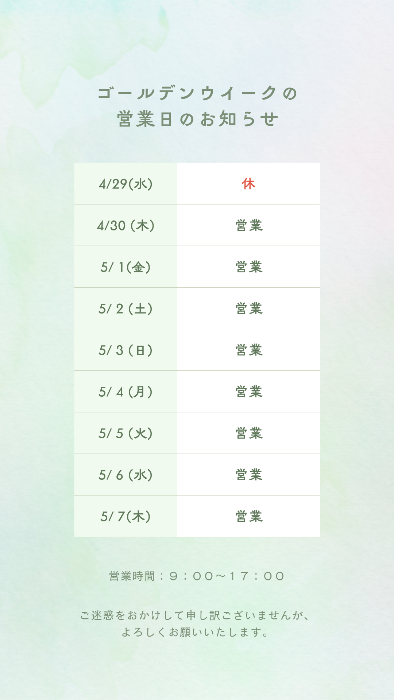This screenshot has width=394, height=700.
Task: Select the 5/6(水) date cell
Action: tap(125, 475)
